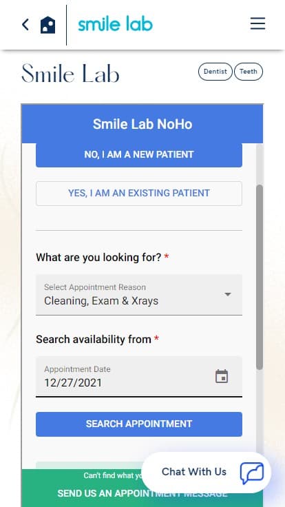Click the chat bubble icon
The image size is (285, 507).
tap(252, 473)
